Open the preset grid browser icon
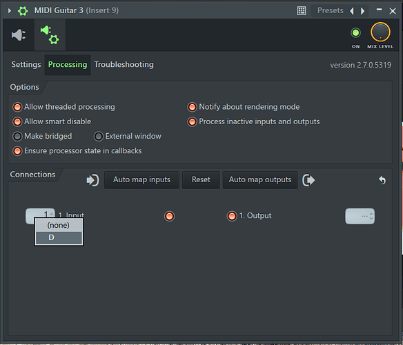The height and width of the screenshot is (345, 403). [x=302, y=11]
